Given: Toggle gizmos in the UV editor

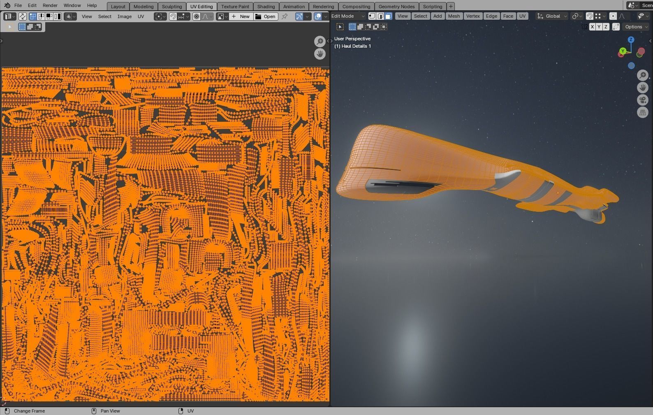Looking at the screenshot, I should [299, 16].
